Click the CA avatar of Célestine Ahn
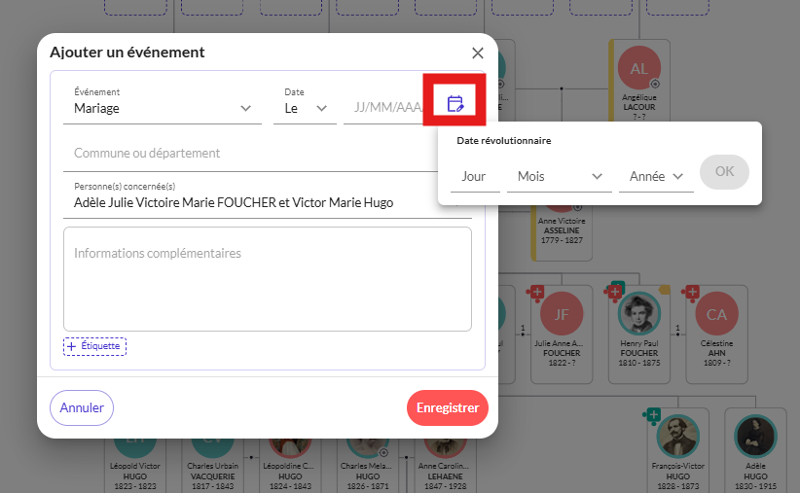The image size is (800, 493). [x=716, y=314]
